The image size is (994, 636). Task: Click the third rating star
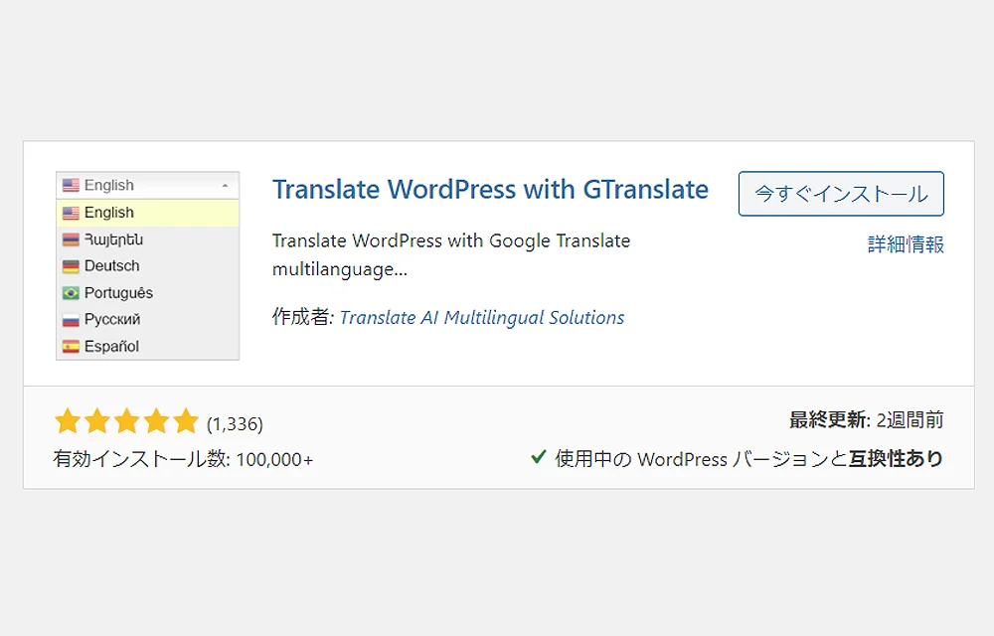127,421
